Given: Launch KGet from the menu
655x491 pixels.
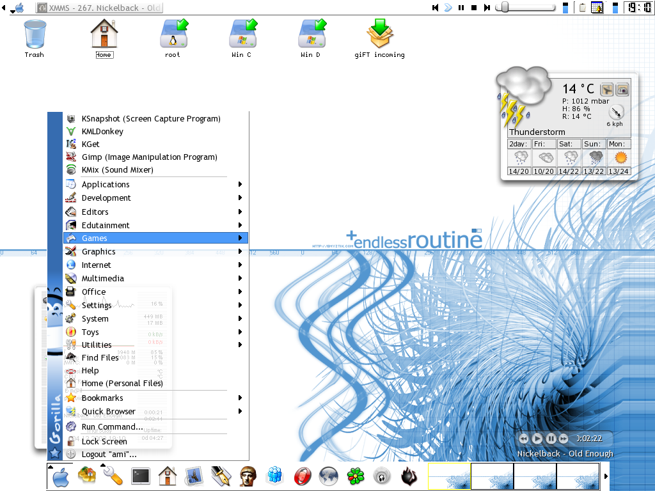Looking at the screenshot, I should pyautogui.click(x=155, y=144).
